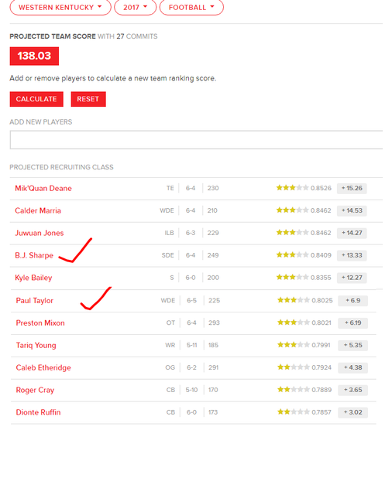This screenshot has width=392, height=495.
Task: Click the 0.8355 rating value
Action: pyautogui.click(x=321, y=278)
